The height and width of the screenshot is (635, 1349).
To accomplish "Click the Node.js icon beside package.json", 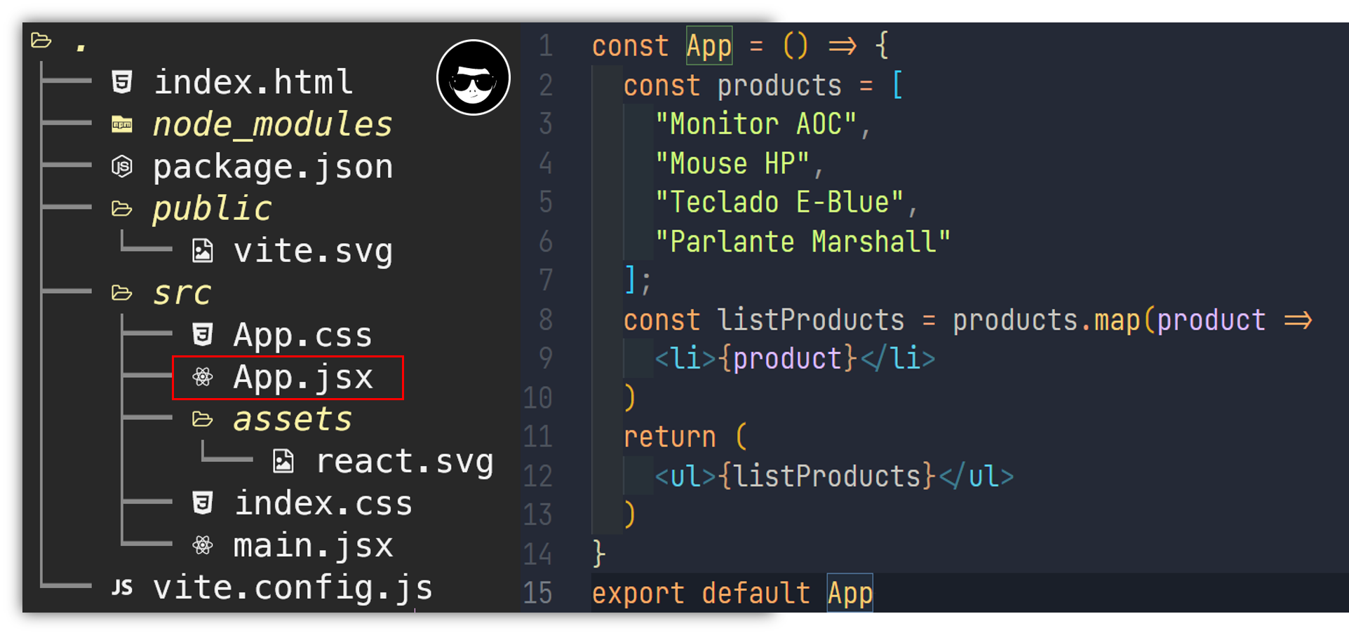I will click(122, 167).
